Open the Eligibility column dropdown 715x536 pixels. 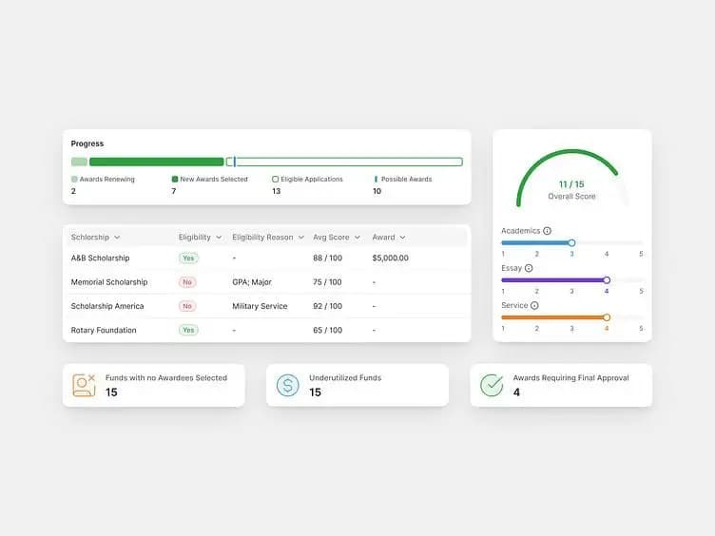coord(219,238)
